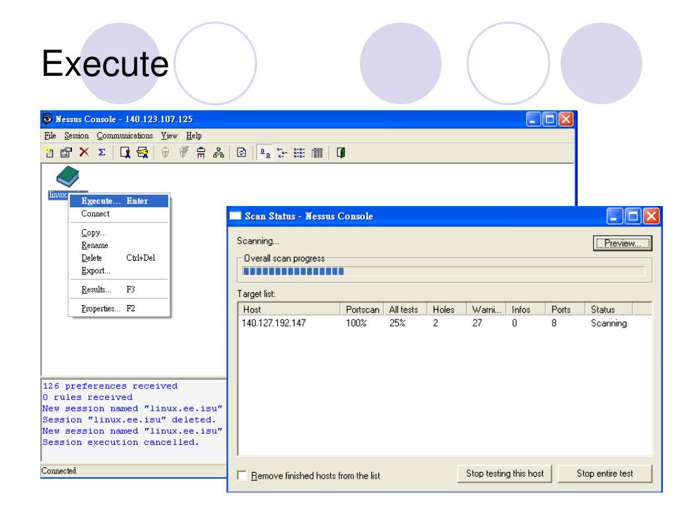Click the Nessus Console eye title icon
This screenshot has height=507, width=676.
point(48,119)
